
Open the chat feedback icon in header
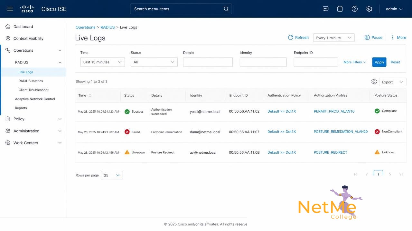[325, 9]
